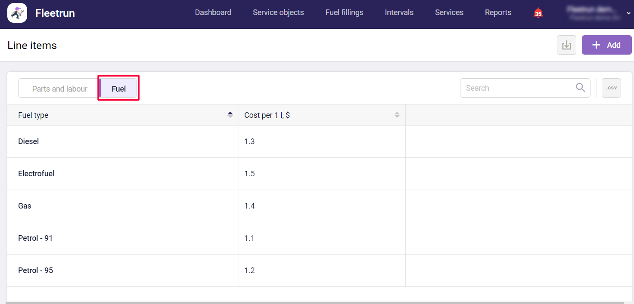The image size is (634, 304).
Task: Sort by Cost per 1 l column arrows
Action: 397,115
